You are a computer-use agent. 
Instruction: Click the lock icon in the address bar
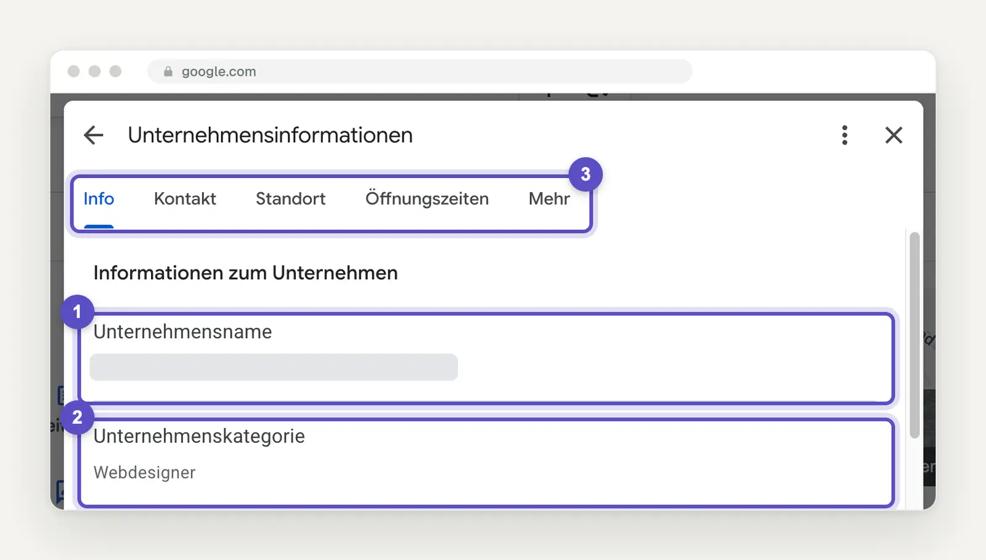tap(168, 71)
